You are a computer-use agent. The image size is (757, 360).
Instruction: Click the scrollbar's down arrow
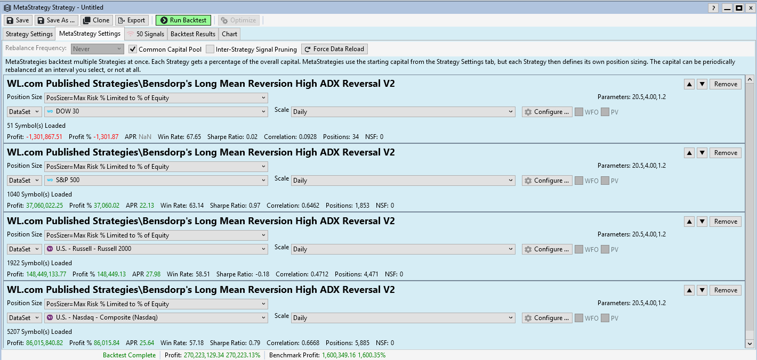(x=750, y=343)
